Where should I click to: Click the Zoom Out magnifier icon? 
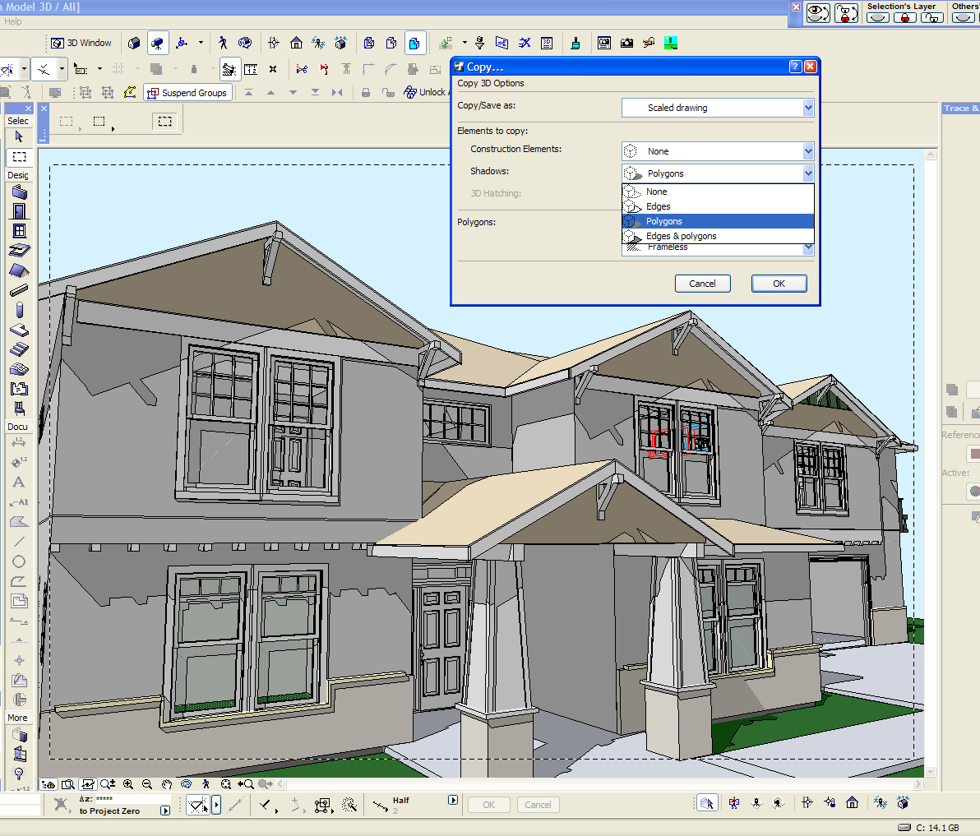click(x=147, y=784)
